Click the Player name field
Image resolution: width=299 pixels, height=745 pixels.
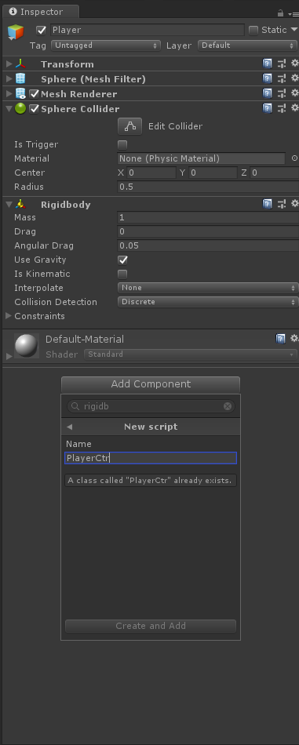click(148, 30)
